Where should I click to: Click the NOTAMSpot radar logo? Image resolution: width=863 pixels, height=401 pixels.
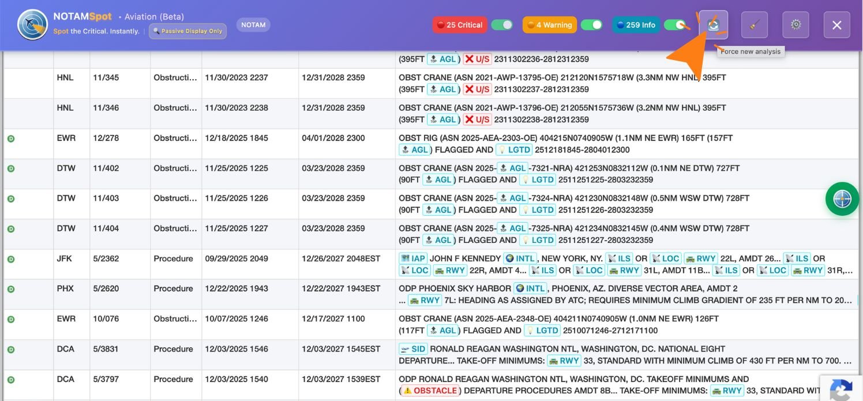[x=32, y=25]
